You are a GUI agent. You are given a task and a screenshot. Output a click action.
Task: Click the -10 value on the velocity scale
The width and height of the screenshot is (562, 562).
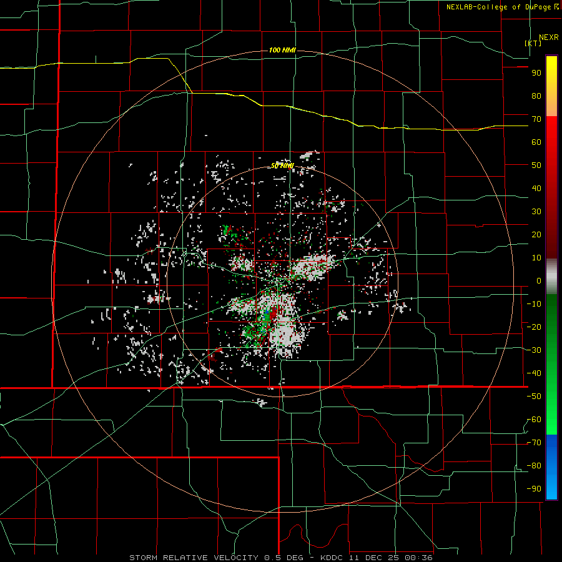[x=534, y=304]
